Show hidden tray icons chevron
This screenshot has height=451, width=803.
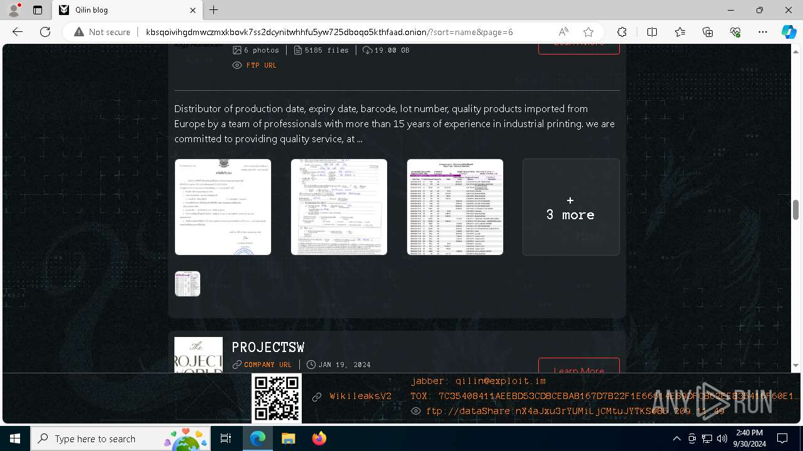click(676, 438)
